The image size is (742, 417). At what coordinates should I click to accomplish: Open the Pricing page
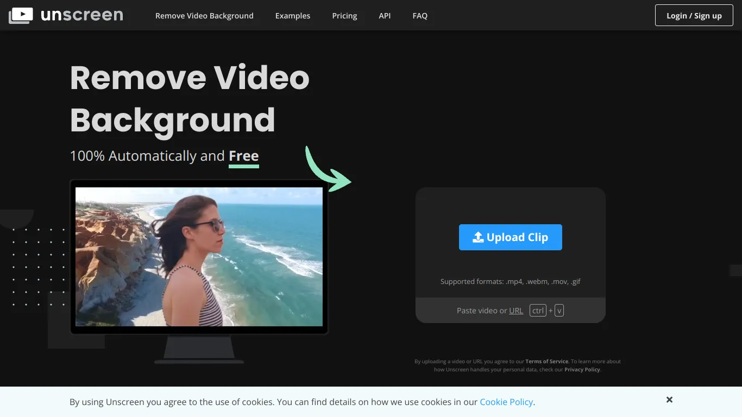point(344,16)
